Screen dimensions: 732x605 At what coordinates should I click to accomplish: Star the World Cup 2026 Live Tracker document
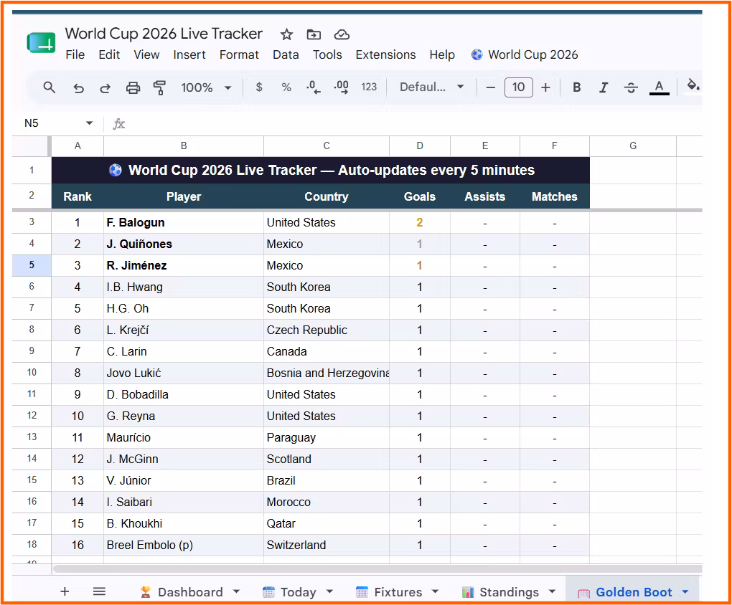coord(286,34)
